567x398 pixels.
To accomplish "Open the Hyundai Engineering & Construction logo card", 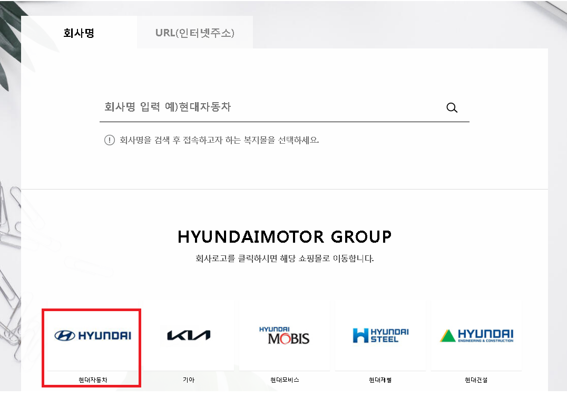I will pyautogui.click(x=476, y=335).
